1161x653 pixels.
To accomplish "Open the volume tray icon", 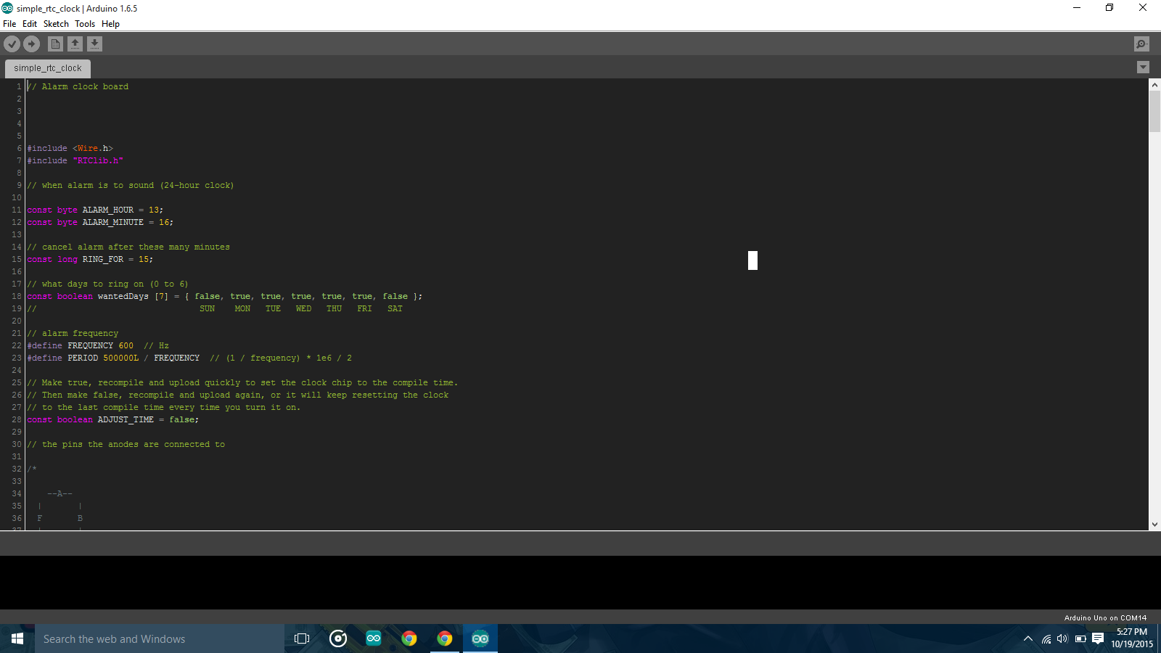I will (1062, 638).
